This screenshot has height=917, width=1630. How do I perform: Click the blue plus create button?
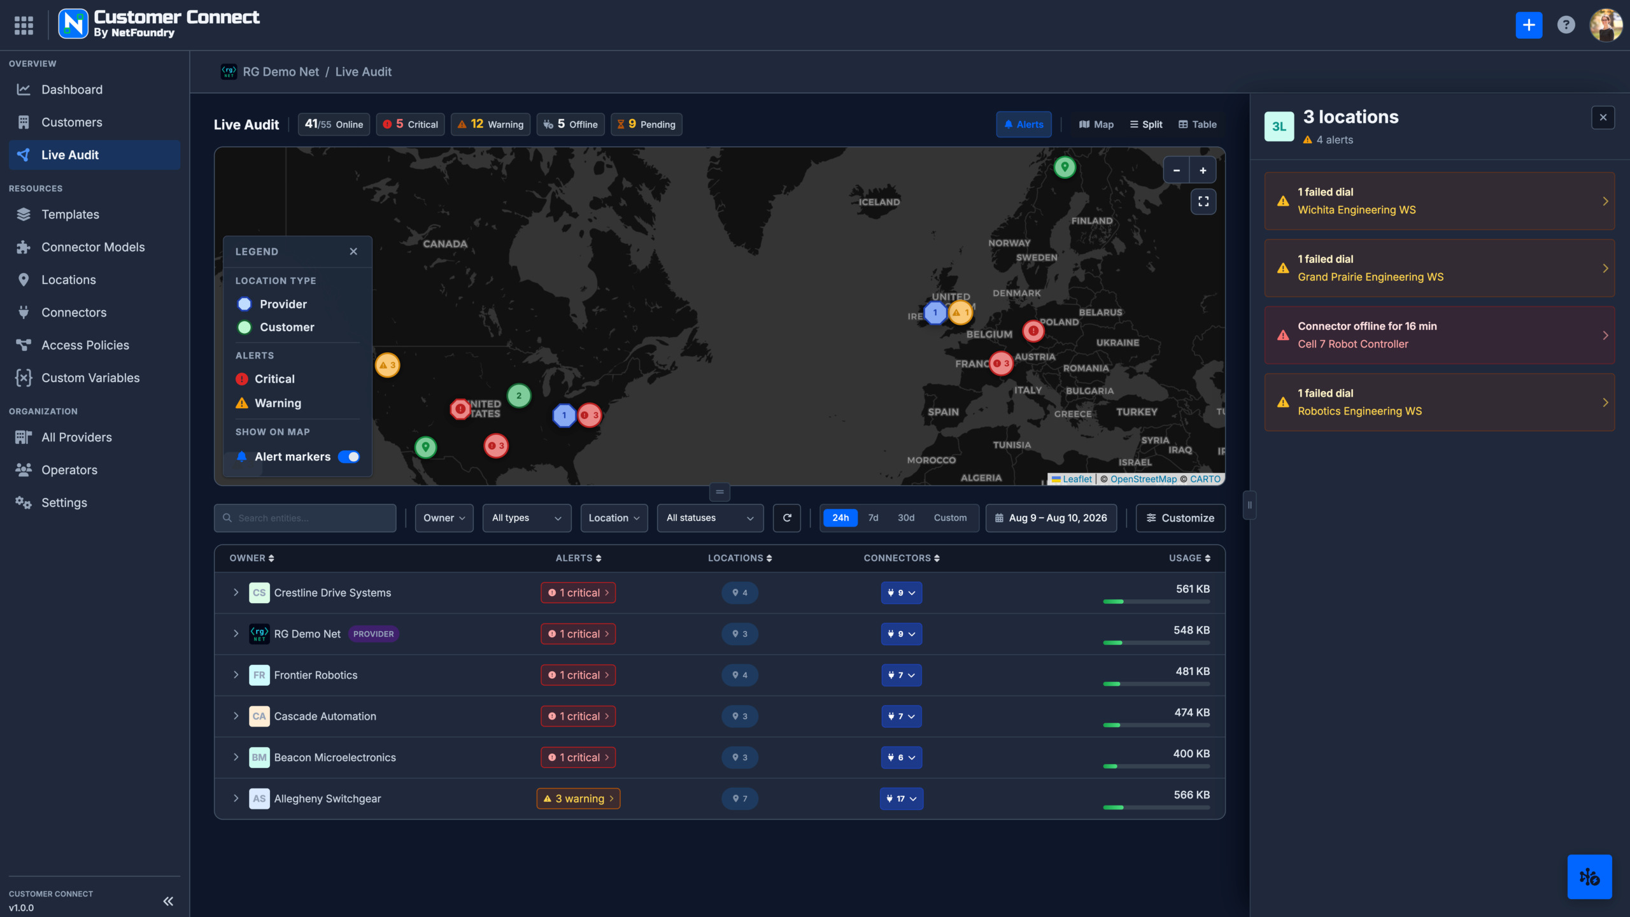[x=1529, y=25]
